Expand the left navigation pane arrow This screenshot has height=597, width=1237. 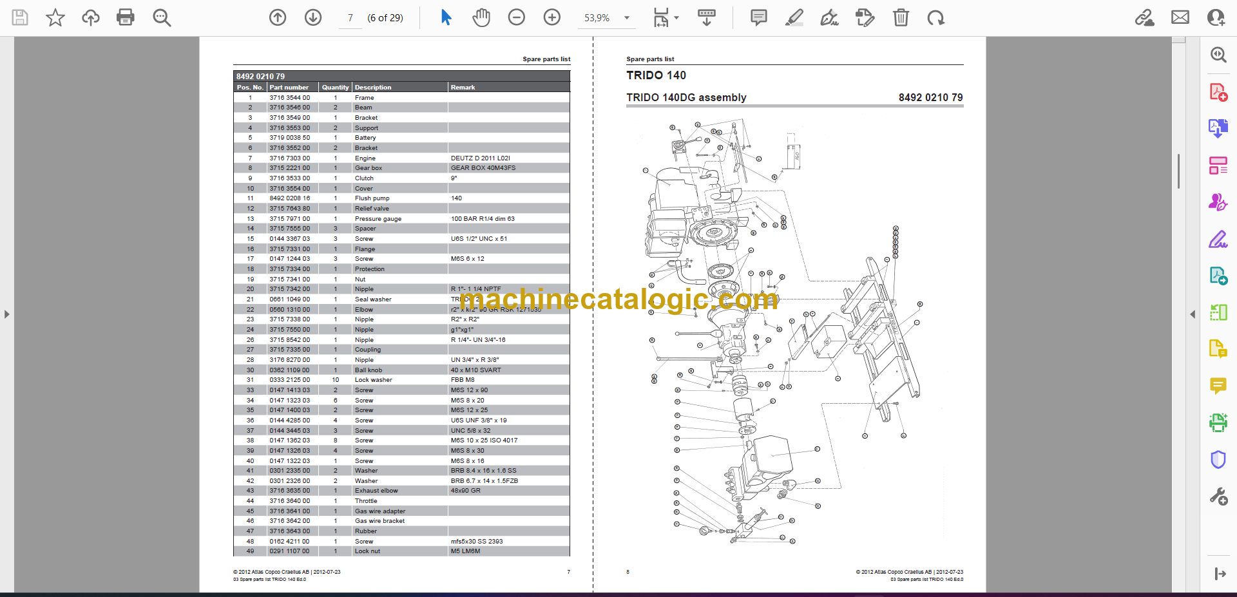tap(6, 314)
